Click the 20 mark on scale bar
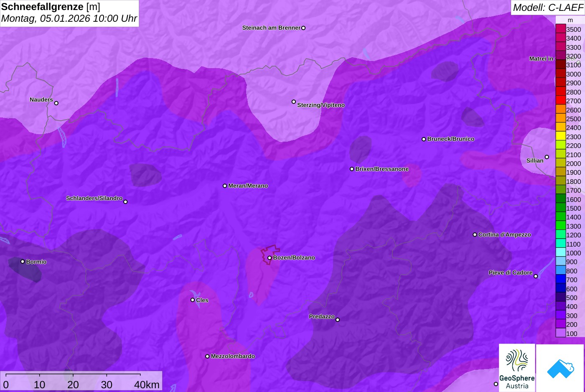This screenshot has width=585, height=392. point(73,384)
